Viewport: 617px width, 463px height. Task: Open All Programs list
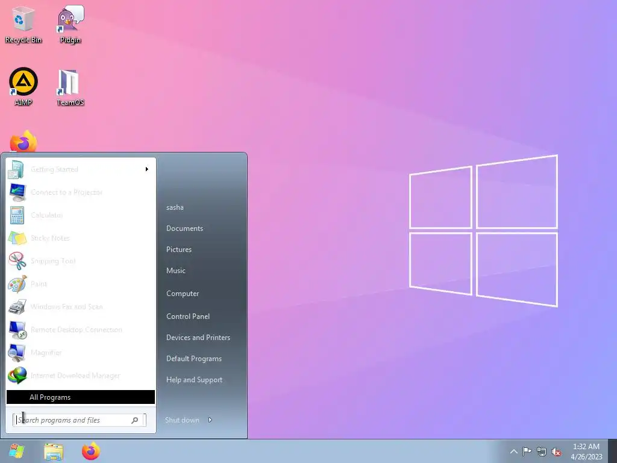81,397
